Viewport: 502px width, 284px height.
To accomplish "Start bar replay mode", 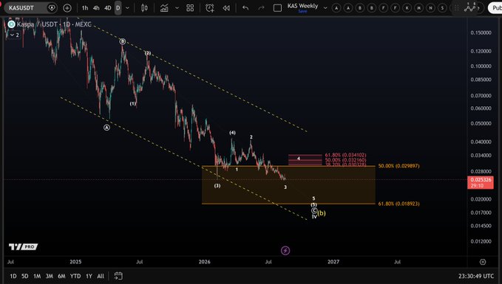I will coord(226,8).
